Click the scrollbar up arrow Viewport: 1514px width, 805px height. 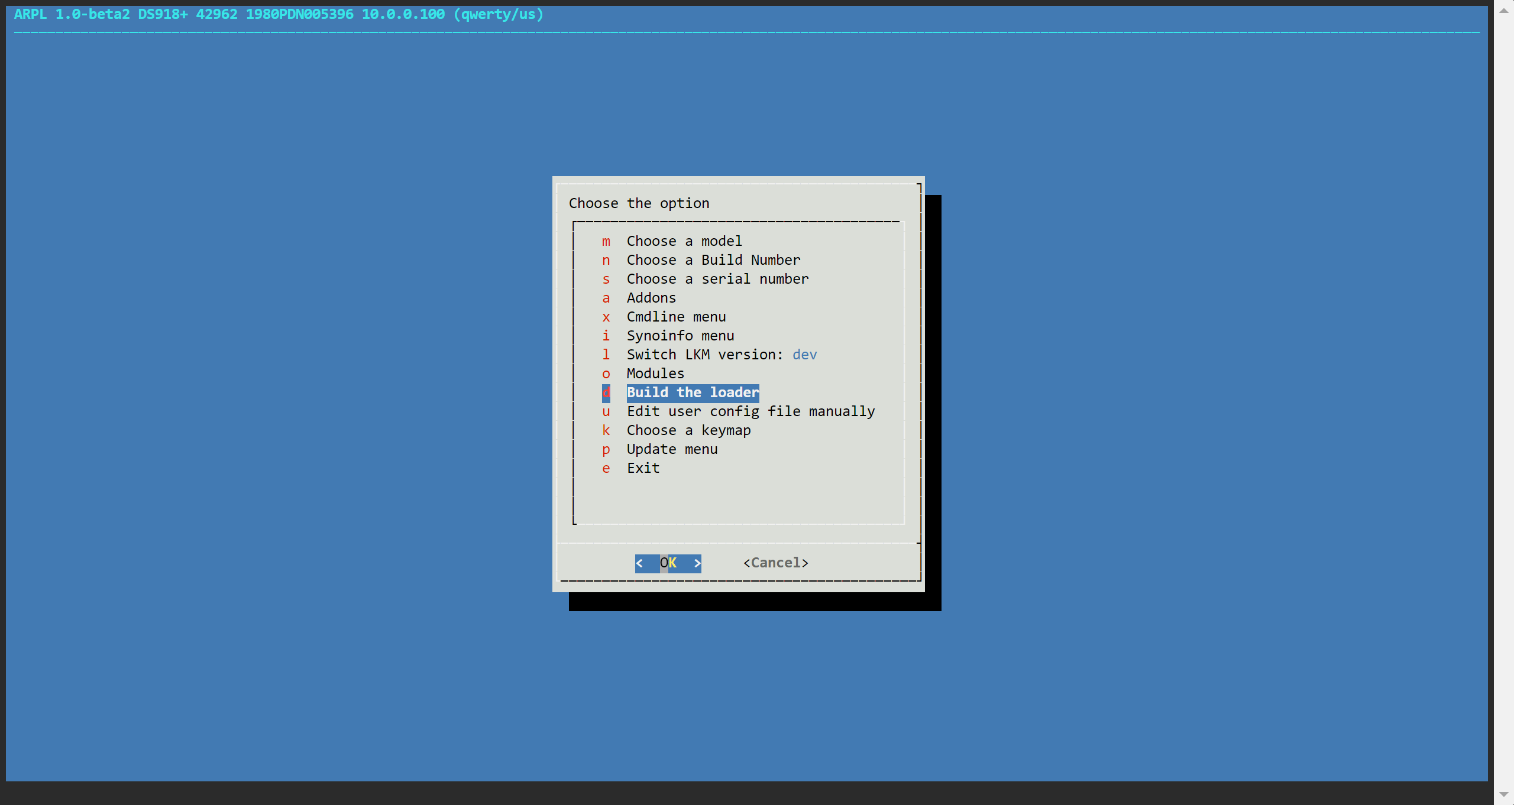click(x=1504, y=11)
